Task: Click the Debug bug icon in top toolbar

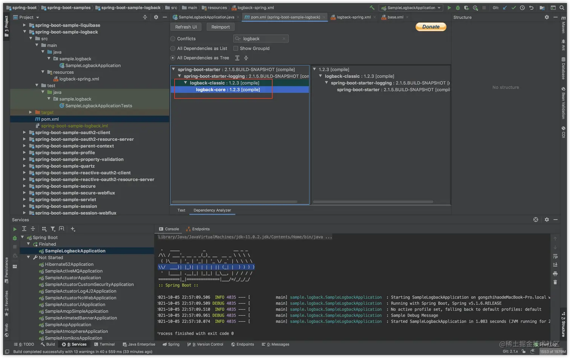Action: coord(458,8)
